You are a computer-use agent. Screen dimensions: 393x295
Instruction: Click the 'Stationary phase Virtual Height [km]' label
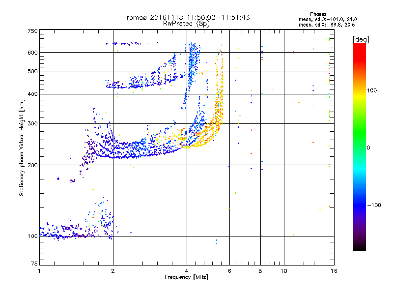pyautogui.click(x=21, y=148)
